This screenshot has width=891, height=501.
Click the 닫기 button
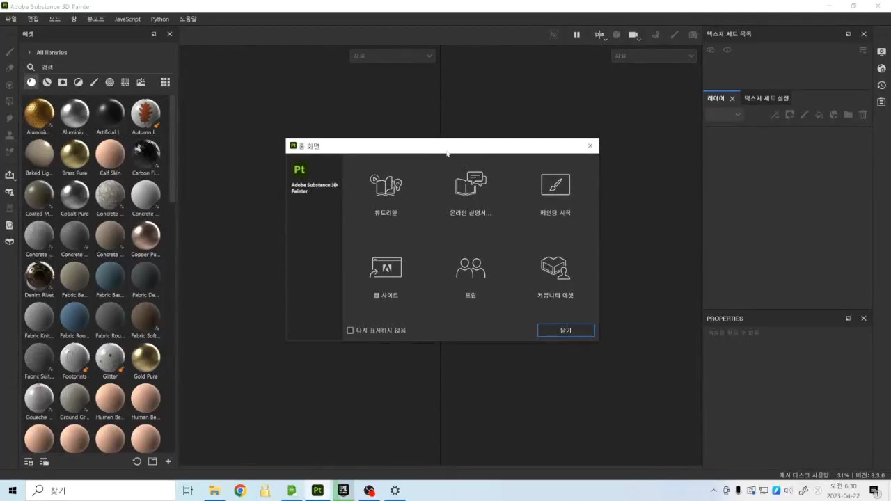click(x=565, y=331)
